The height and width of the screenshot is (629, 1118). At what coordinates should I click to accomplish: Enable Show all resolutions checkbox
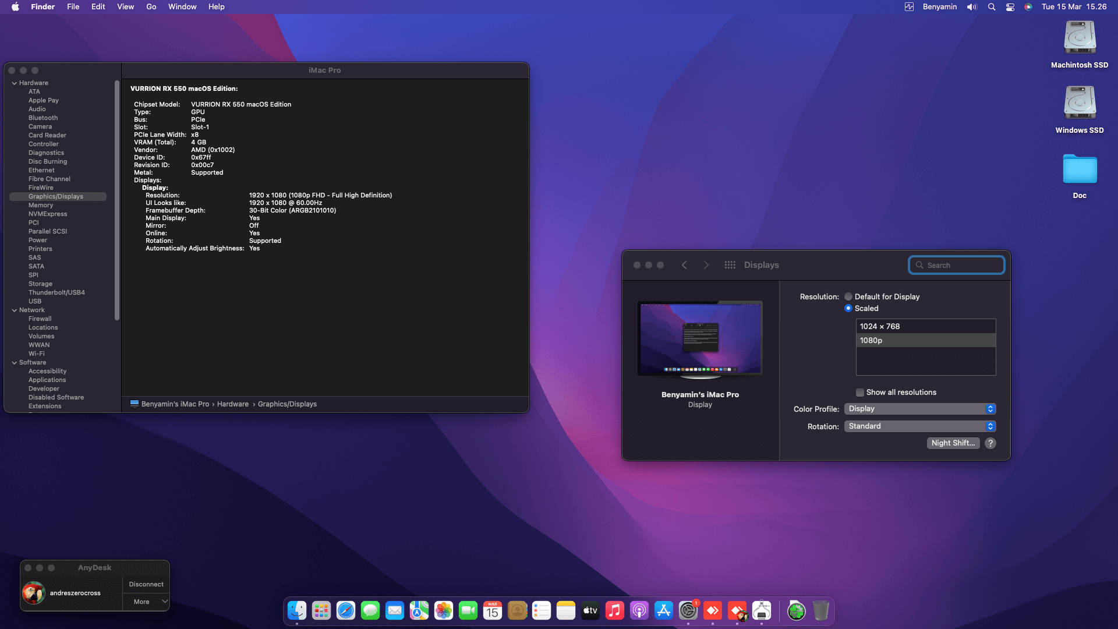tap(860, 393)
